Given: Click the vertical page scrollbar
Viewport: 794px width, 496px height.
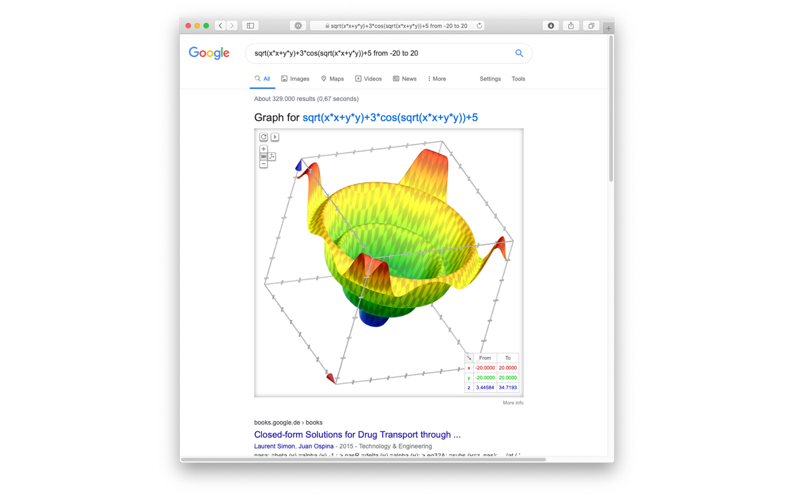Looking at the screenshot, I should (611, 108).
